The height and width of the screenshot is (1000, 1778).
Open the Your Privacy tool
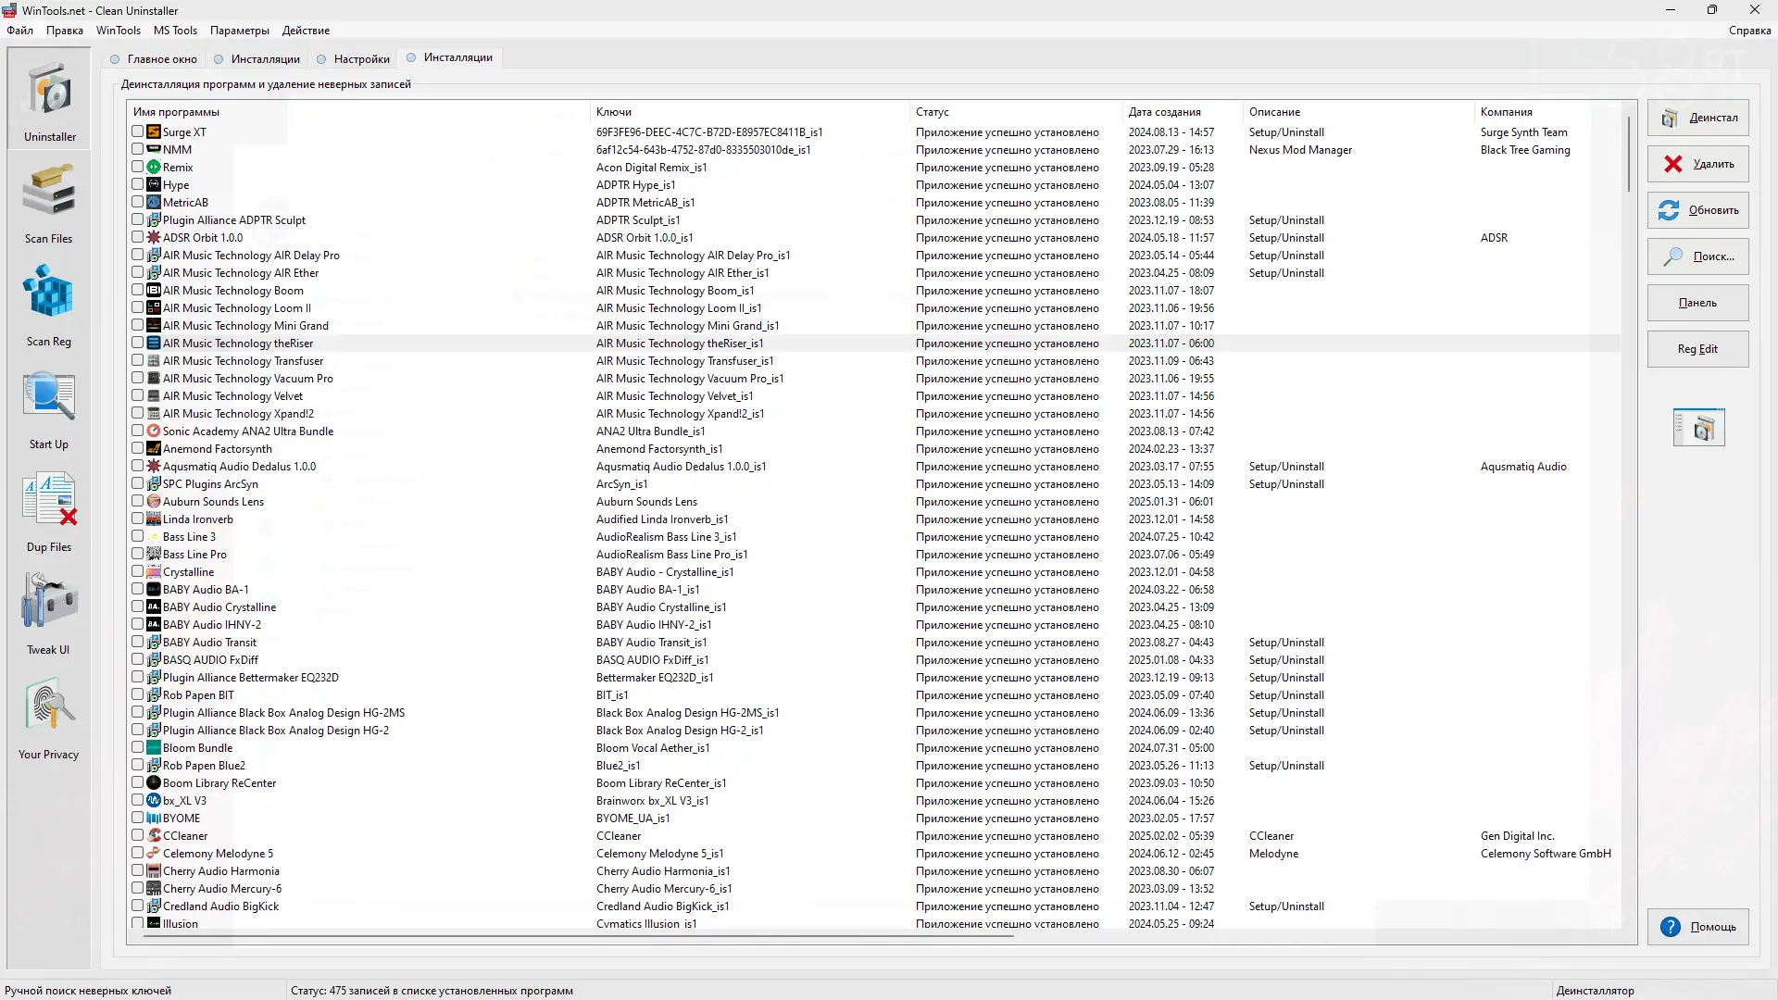click(x=48, y=713)
